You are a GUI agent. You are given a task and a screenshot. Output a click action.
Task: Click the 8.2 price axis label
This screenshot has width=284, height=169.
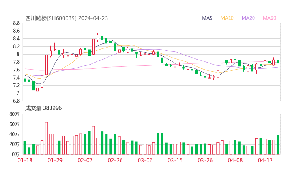[16, 46]
